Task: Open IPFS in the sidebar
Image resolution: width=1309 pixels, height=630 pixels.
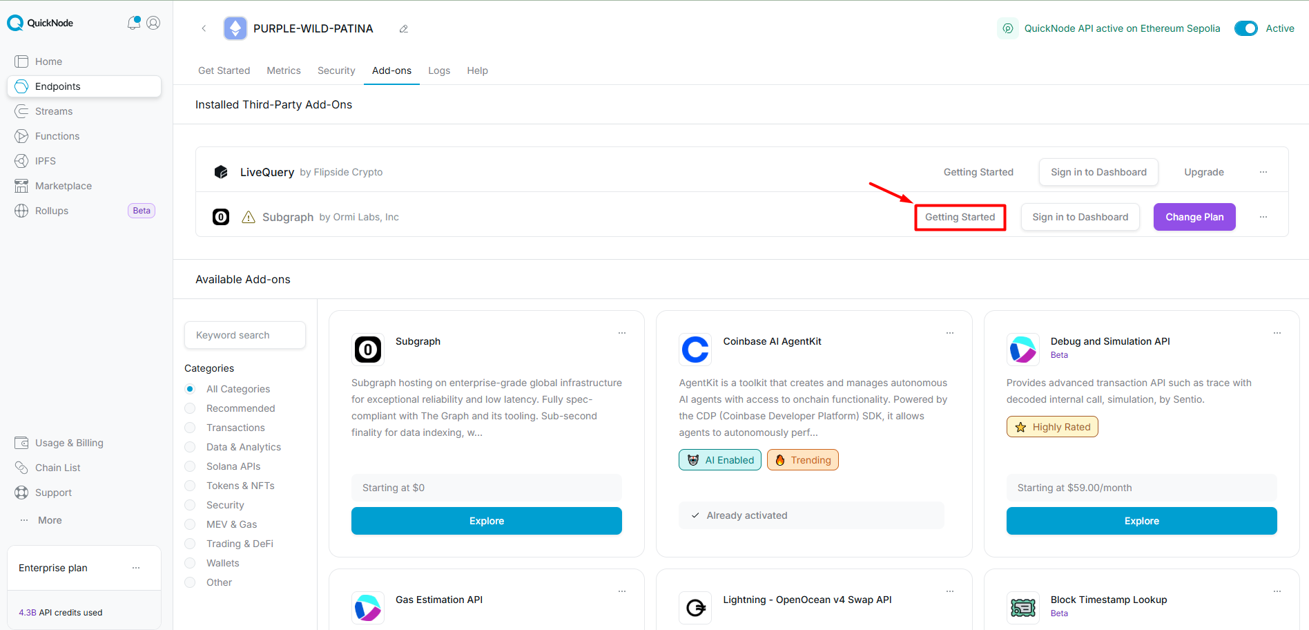Action: pyautogui.click(x=46, y=161)
